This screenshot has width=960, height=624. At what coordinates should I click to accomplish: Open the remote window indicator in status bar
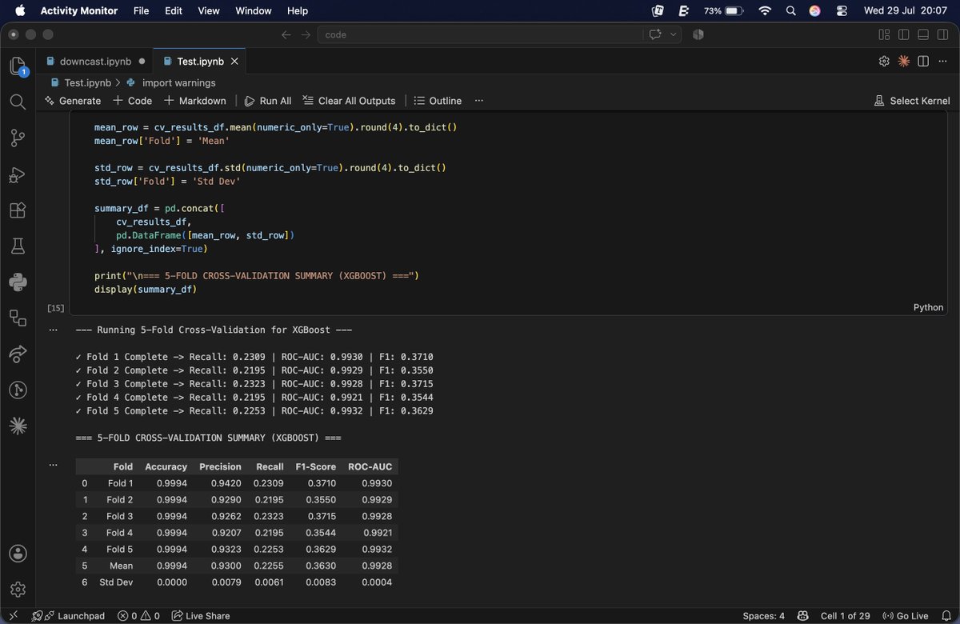(x=14, y=616)
